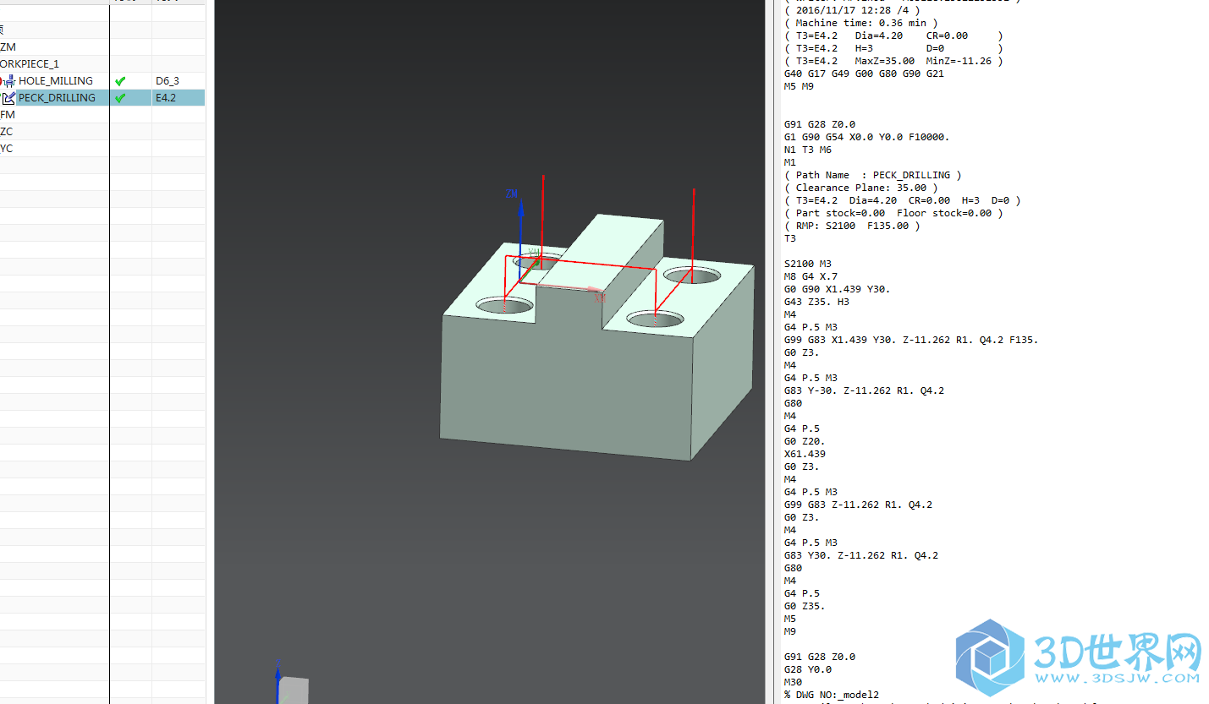Click the XM axis label on the part

[x=600, y=297]
